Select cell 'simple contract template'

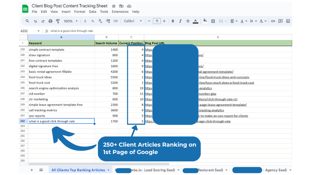pos(61,50)
